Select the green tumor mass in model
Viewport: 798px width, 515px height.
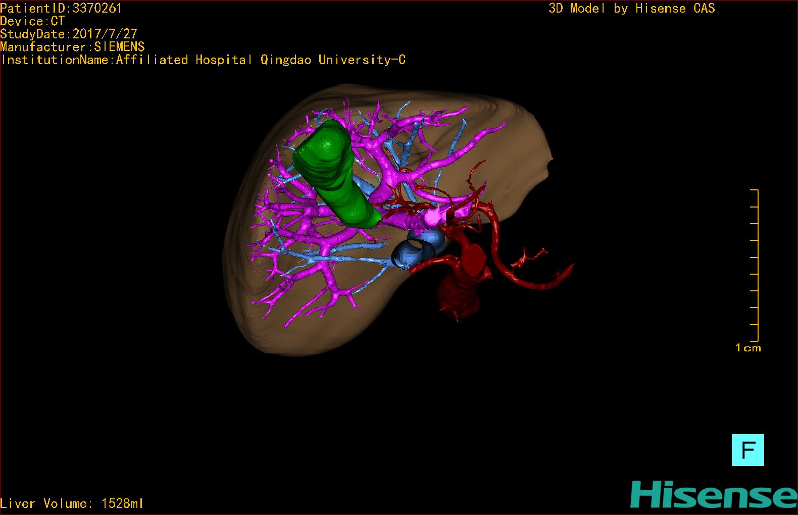[x=337, y=174]
